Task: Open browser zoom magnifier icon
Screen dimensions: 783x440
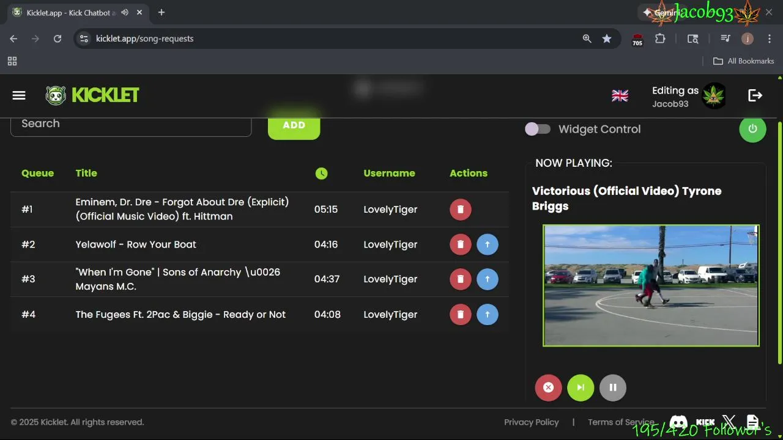Action: coord(587,38)
